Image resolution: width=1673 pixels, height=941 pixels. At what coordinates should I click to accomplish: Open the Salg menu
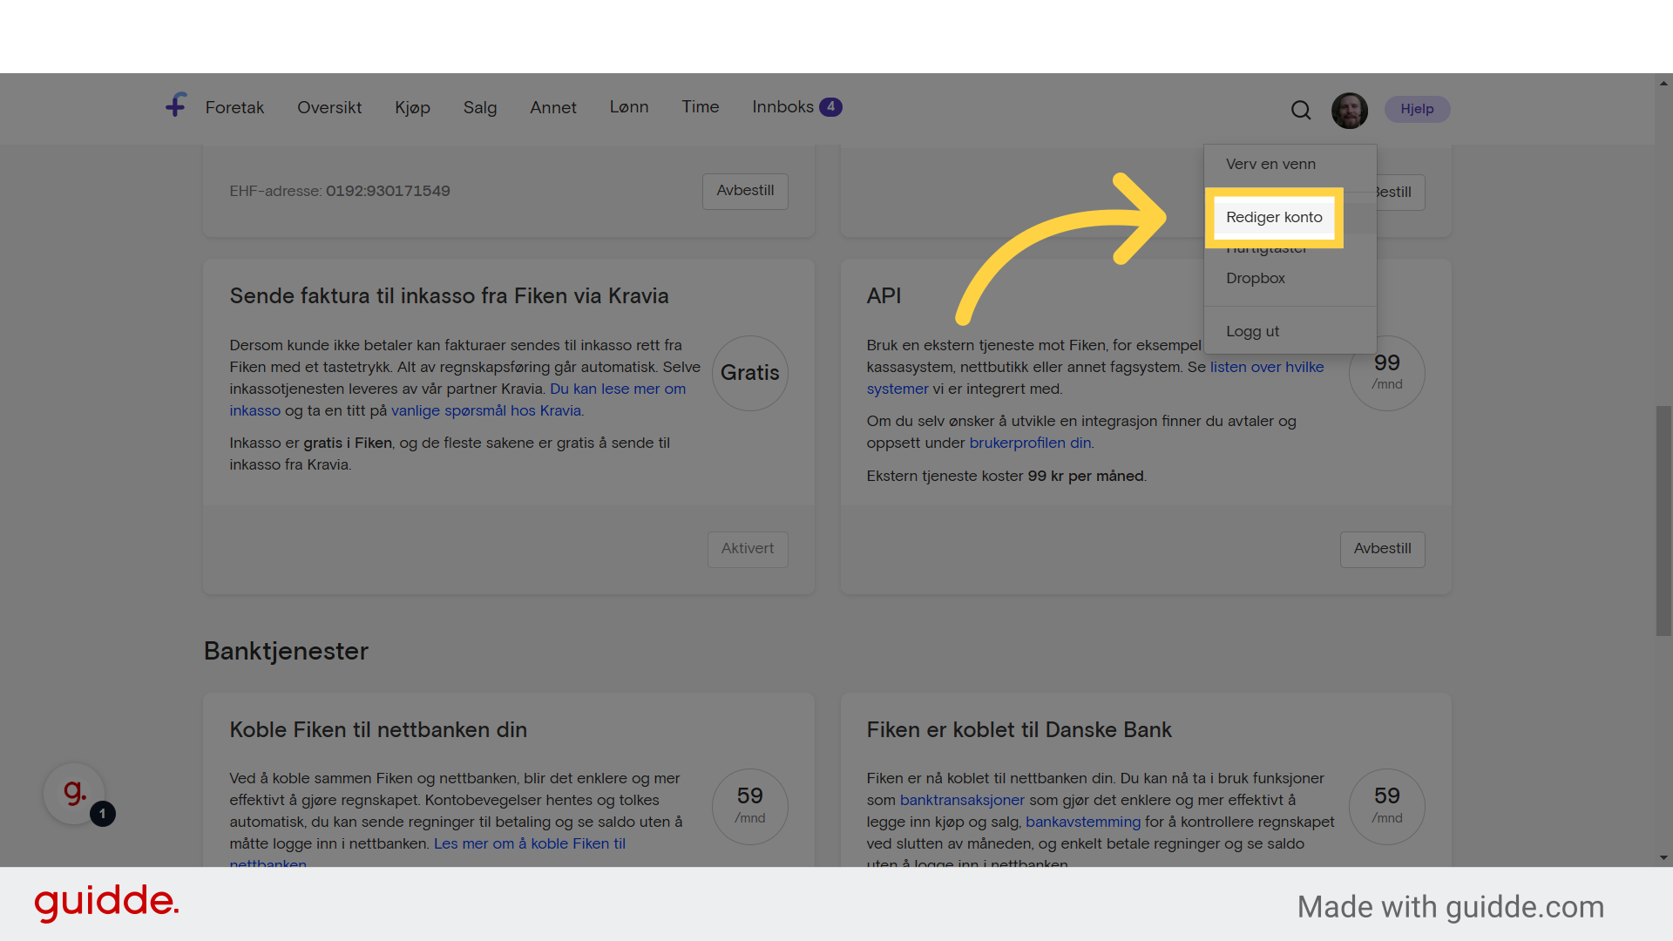(480, 107)
